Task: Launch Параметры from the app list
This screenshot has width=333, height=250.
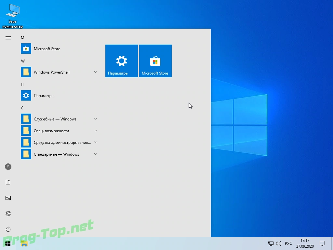Action: [60, 96]
